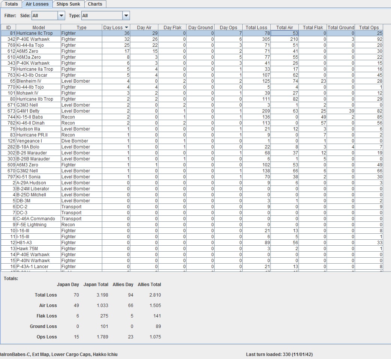Select the B-24M Liberator row
The height and width of the screenshot is (359, 391).
tap(192, 188)
